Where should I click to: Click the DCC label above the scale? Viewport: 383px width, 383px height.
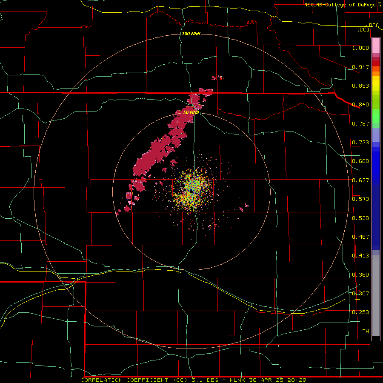point(374,25)
